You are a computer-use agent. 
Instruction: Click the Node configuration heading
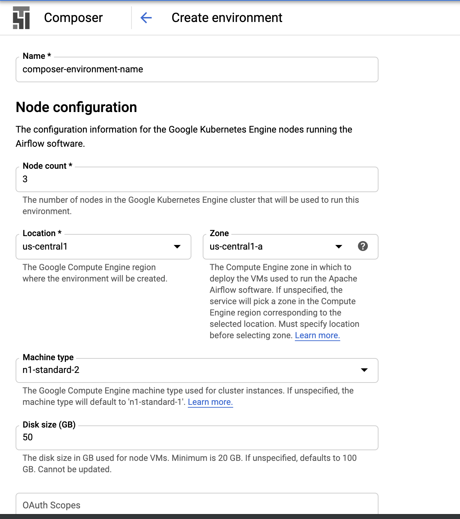click(x=77, y=107)
